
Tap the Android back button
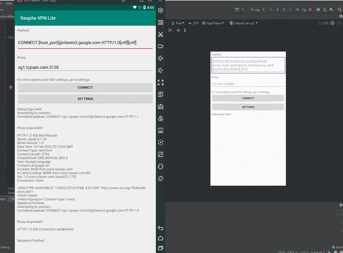(161, 228)
